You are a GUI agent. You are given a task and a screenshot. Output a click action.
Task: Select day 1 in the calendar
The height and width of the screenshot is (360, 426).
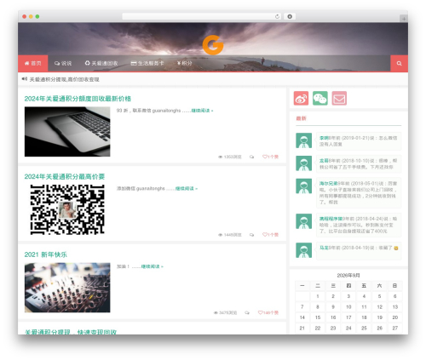[x=318, y=296]
